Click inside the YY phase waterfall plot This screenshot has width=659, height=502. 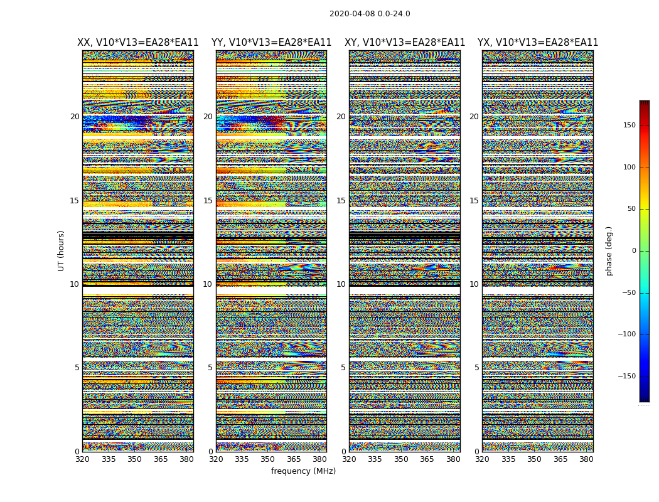coord(272,251)
